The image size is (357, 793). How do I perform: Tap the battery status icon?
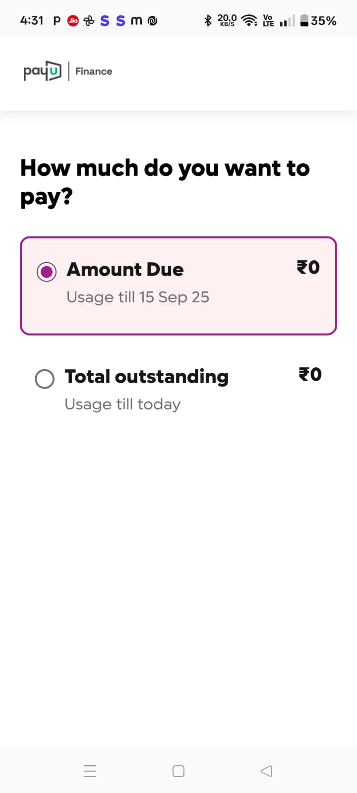[304, 20]
